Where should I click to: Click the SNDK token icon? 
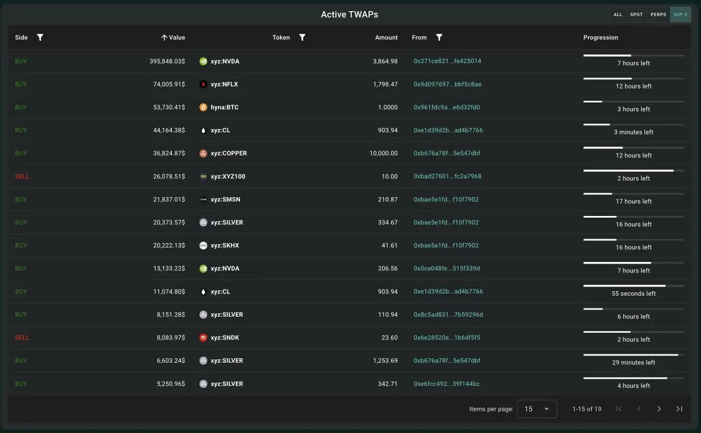pyautogui.click(x=203, y=338)
